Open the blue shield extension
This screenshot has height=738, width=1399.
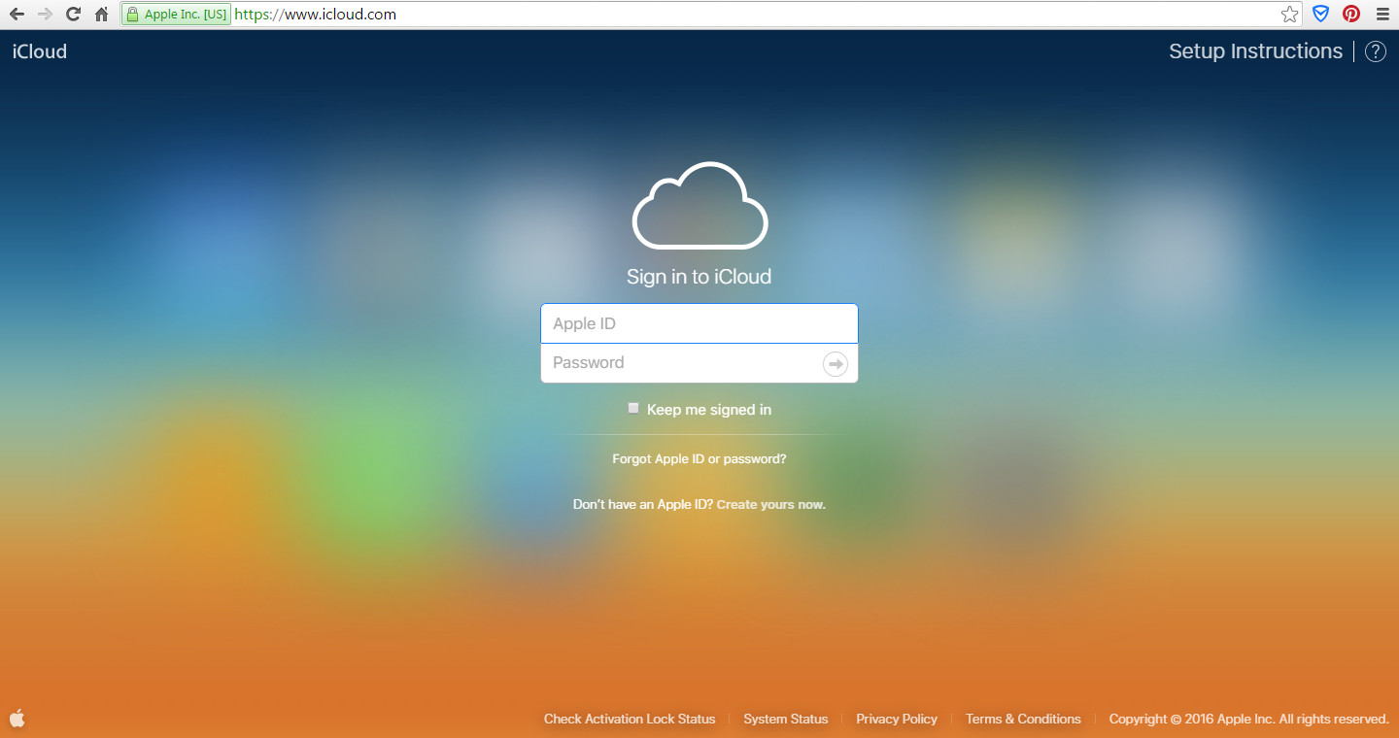tap(1320, 15)
